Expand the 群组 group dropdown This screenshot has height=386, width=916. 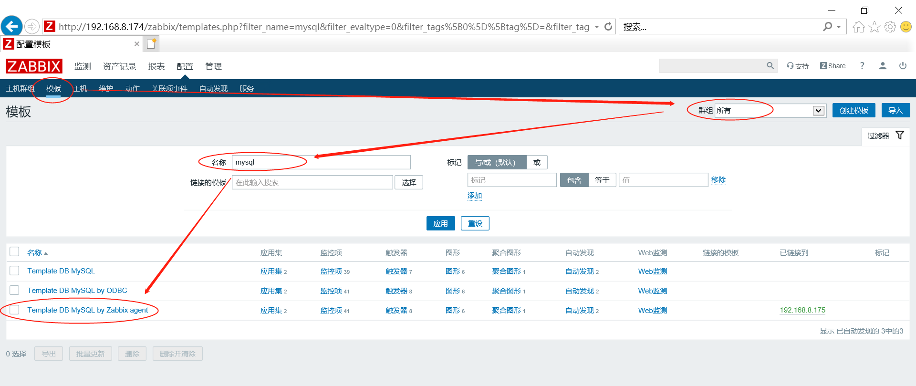click(818, 111)
